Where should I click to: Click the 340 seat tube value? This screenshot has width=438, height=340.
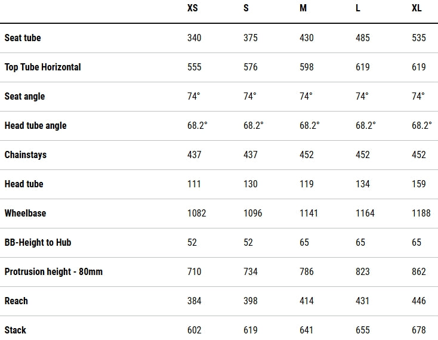pyautogui.click(x=194, y=38)
